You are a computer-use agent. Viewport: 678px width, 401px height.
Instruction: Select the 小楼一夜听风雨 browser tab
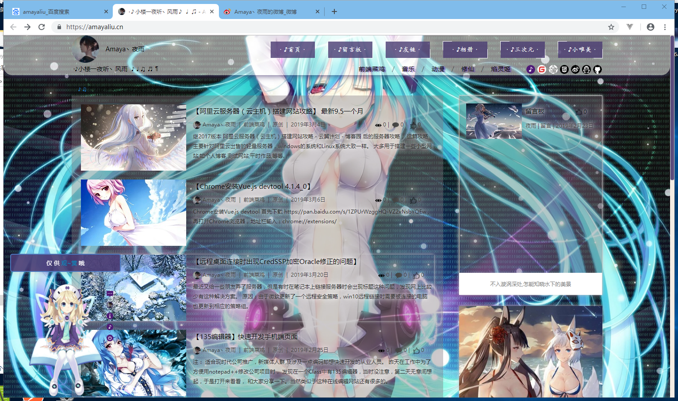[166, 11]
